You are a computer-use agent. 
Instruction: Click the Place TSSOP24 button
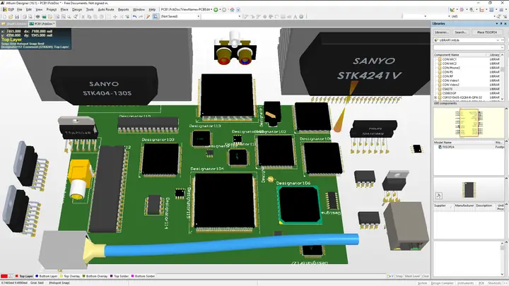[x=487, y=32]
